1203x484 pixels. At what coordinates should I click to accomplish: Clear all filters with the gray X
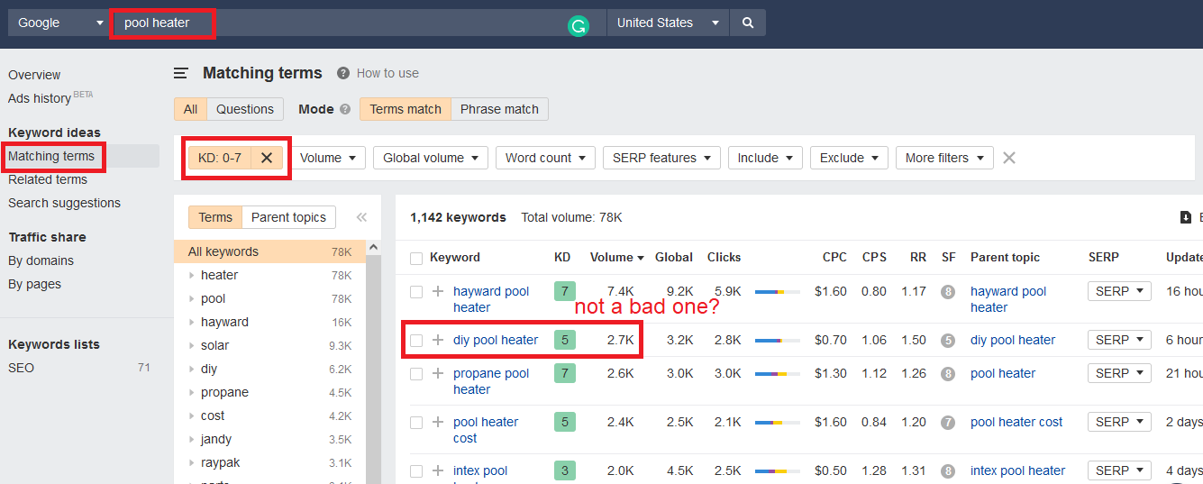pyautogui.click(x=1009, y=158)
